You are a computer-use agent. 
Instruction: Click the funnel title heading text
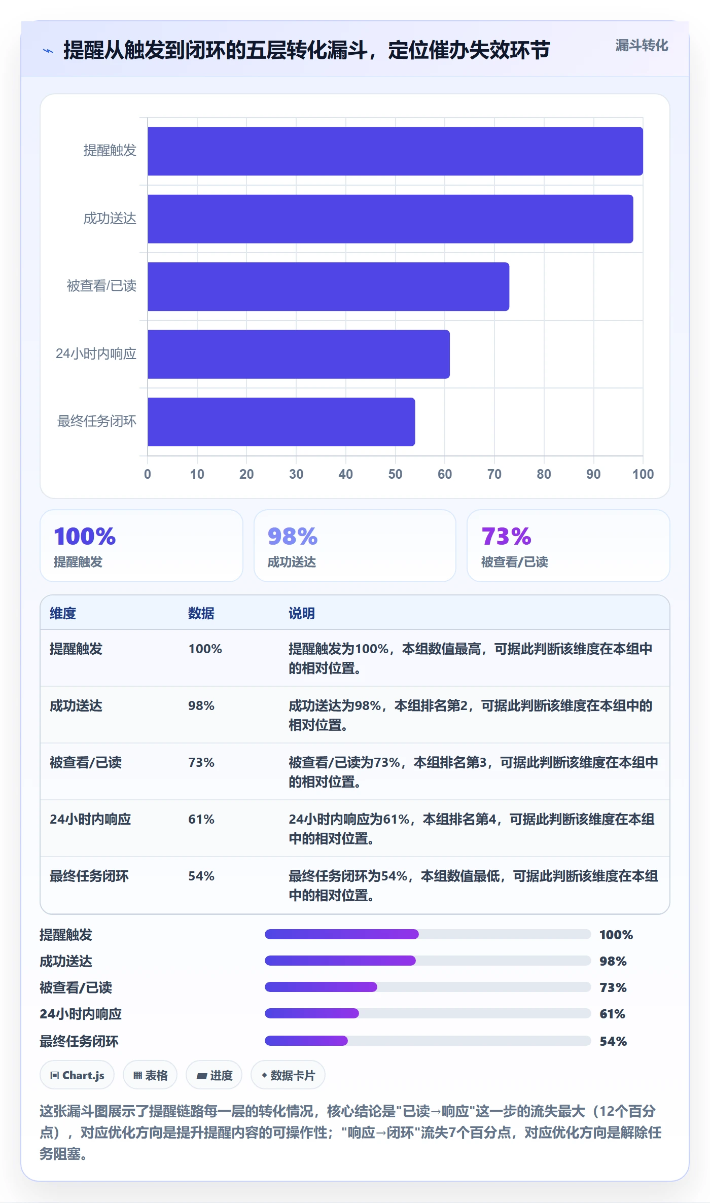pyautogui.click(x=307, y=50)
